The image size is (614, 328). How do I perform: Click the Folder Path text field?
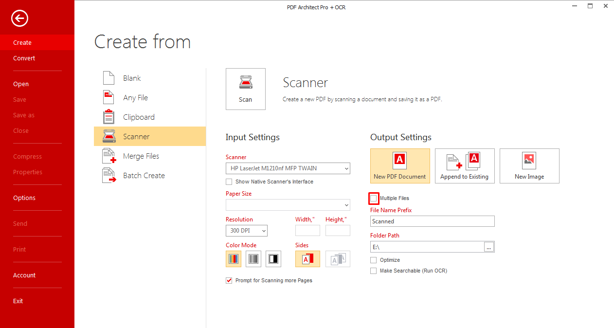tap(427, 247)
